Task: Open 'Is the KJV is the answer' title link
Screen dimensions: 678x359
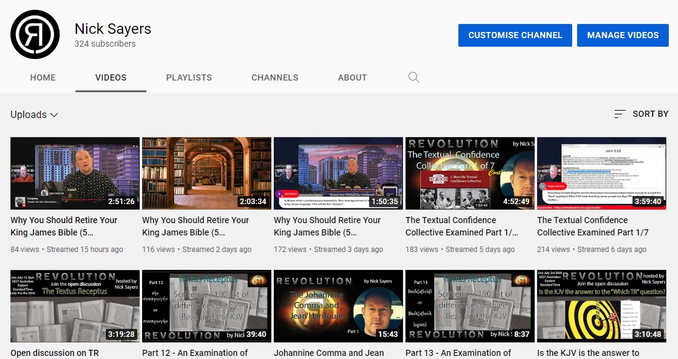Action: (588, 353)
